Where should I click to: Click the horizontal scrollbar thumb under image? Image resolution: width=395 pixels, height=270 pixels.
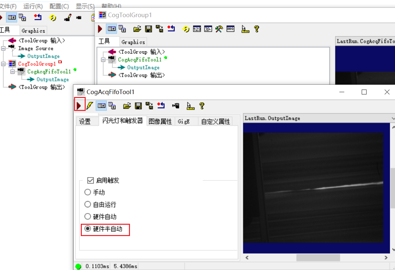click(318, 258)
